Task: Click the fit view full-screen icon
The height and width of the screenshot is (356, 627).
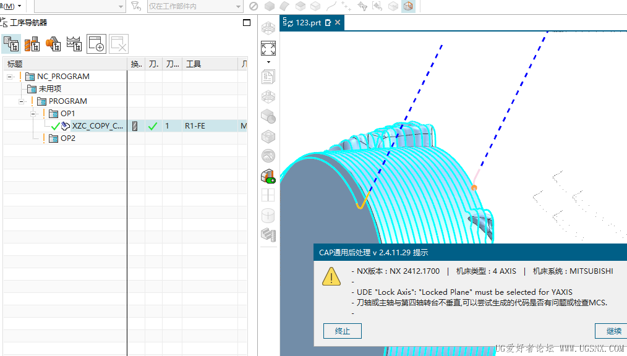Action: (x=268, y=49)
